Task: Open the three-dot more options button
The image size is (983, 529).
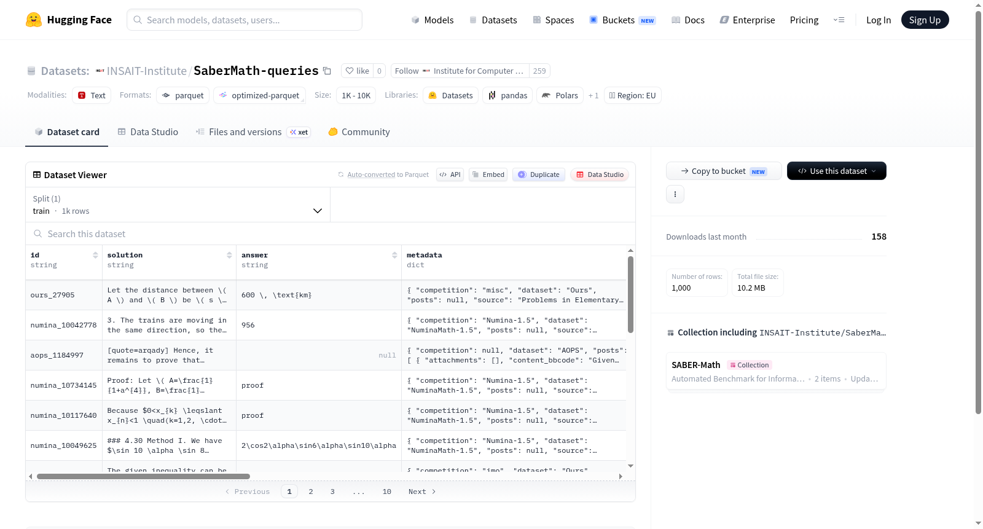Action: (675, 194)
